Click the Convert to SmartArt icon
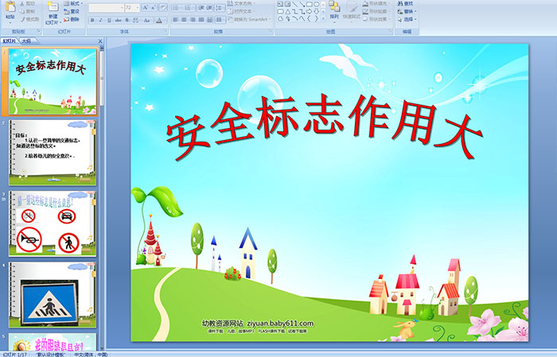 pyautogui.click(x=230, y=19)
